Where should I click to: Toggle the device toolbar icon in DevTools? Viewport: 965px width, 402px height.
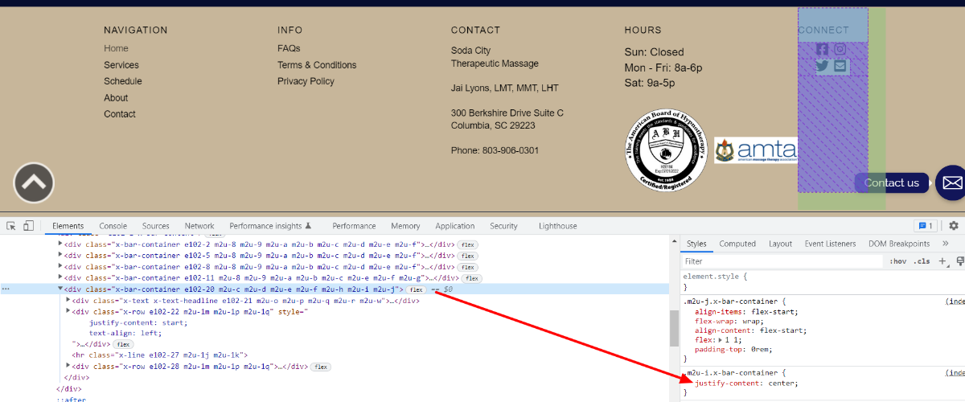(28, 226)
